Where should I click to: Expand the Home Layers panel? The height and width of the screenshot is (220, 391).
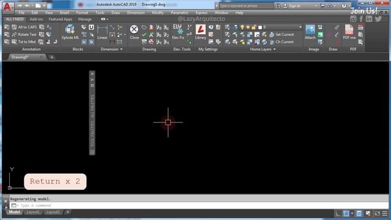click(x=263, y=49)
